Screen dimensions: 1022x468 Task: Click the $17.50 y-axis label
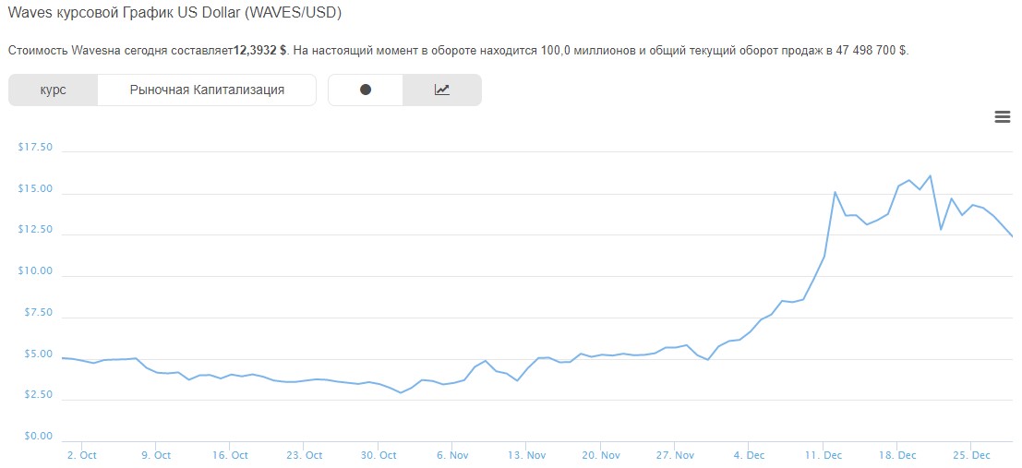click(x=35, y=148)
